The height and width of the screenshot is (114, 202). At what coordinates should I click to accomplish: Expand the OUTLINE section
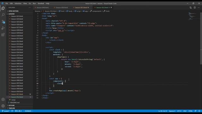tap(11, 105)
